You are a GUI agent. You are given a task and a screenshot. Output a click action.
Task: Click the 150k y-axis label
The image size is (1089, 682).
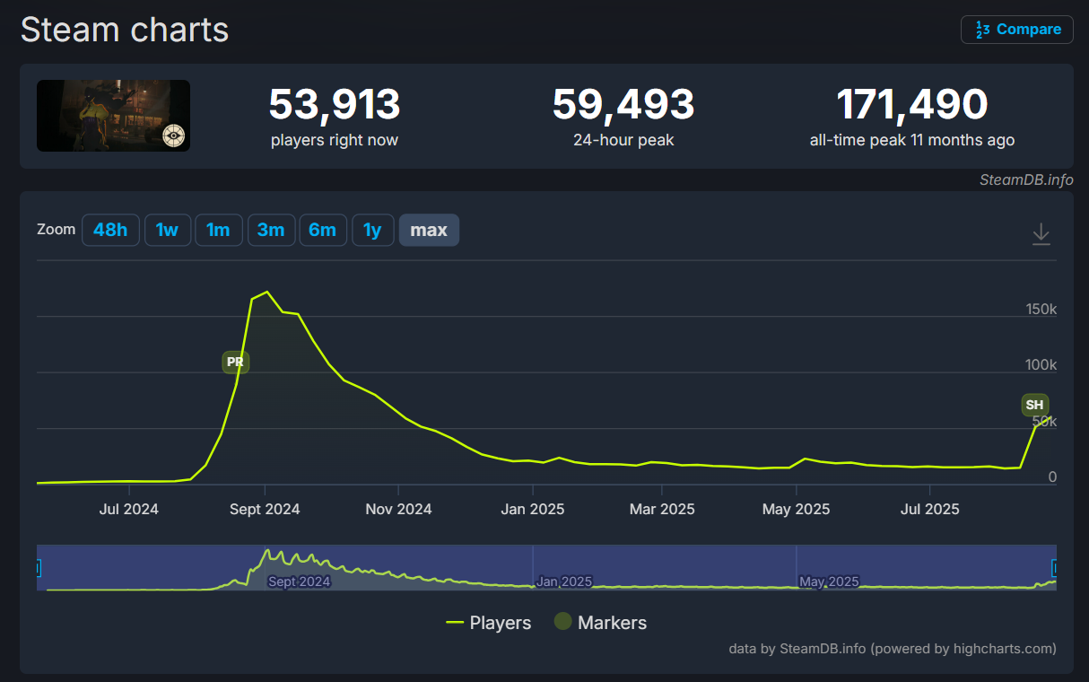pos(1041,309)
